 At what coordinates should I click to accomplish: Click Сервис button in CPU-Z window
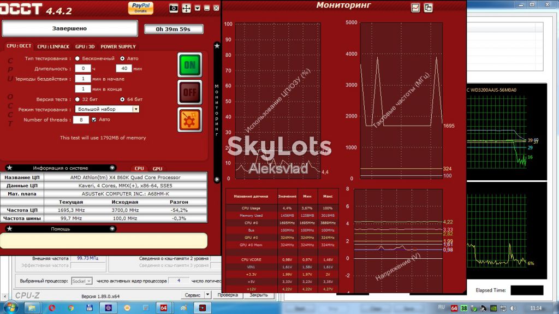click(192, 295)
